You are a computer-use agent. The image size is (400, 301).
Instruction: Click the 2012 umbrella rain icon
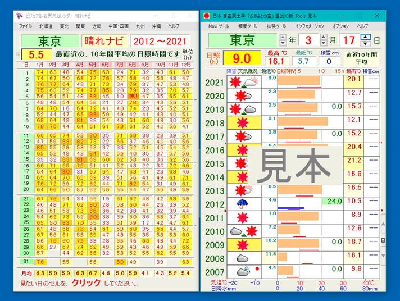pyautogui.click(x=243, y=204)
